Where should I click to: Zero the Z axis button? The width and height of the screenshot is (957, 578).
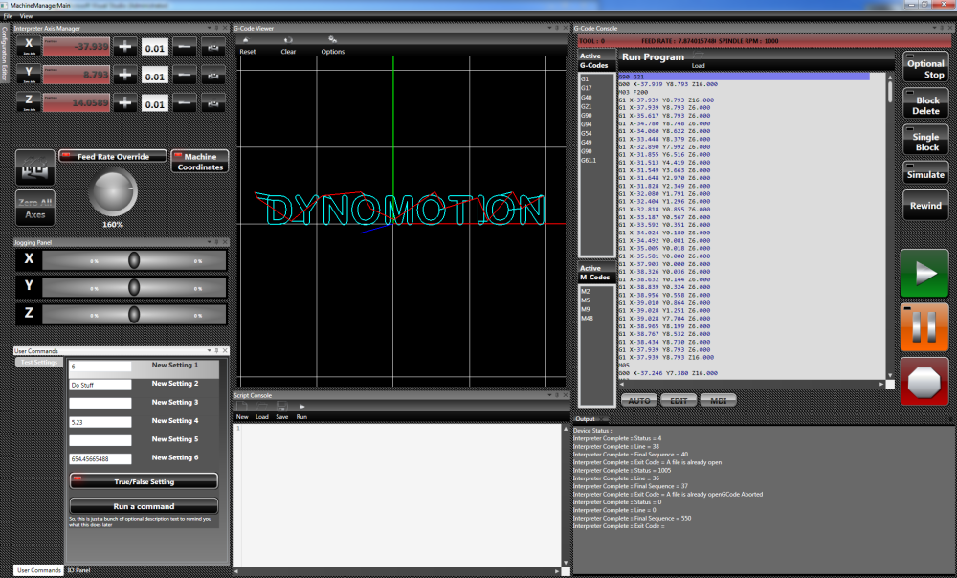click(x=29, y=102)
